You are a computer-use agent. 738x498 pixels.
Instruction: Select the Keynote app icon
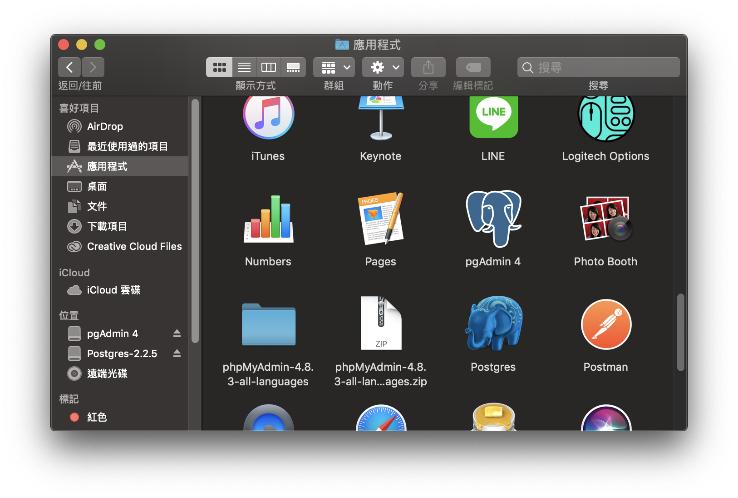[381, 117]
